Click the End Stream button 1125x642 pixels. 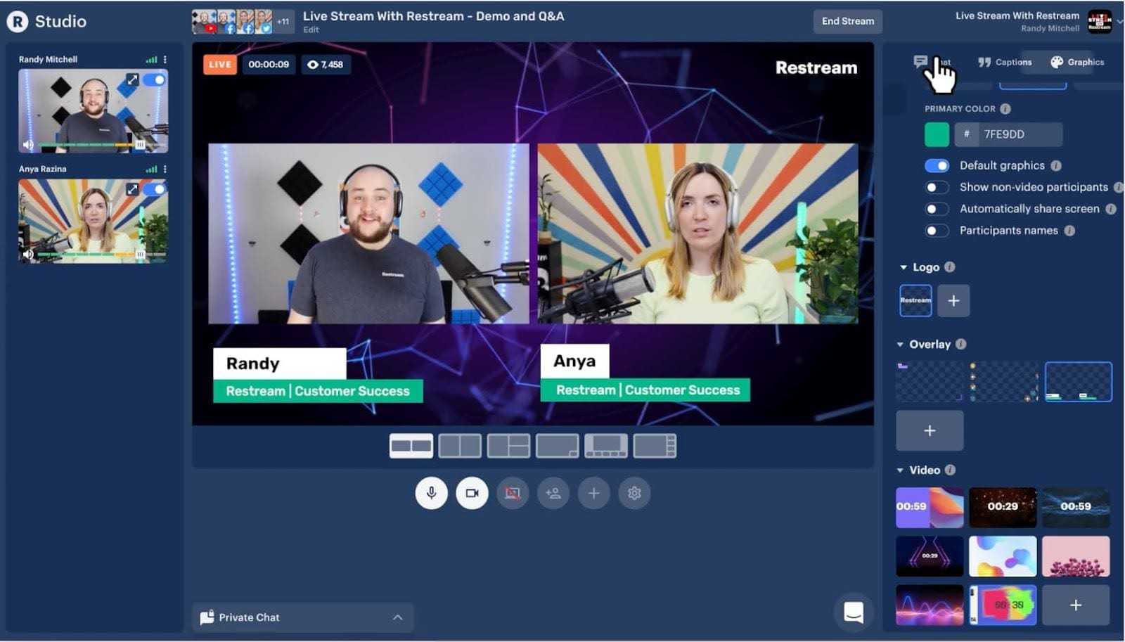847,21
